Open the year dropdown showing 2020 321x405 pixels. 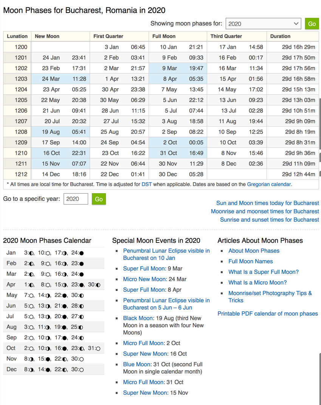point(263,23)
